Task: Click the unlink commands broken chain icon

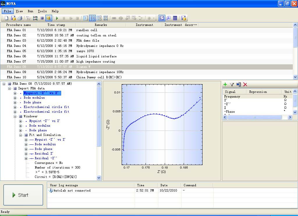Action: tap(121, 18)
